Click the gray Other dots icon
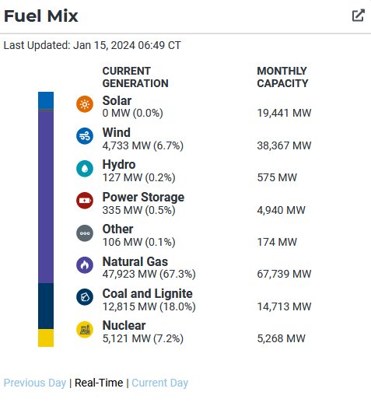371x406 pixels. pyautogui.click(x=85, y=233)
